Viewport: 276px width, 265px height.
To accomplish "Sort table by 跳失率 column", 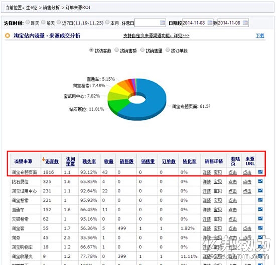I will (89, 161).
